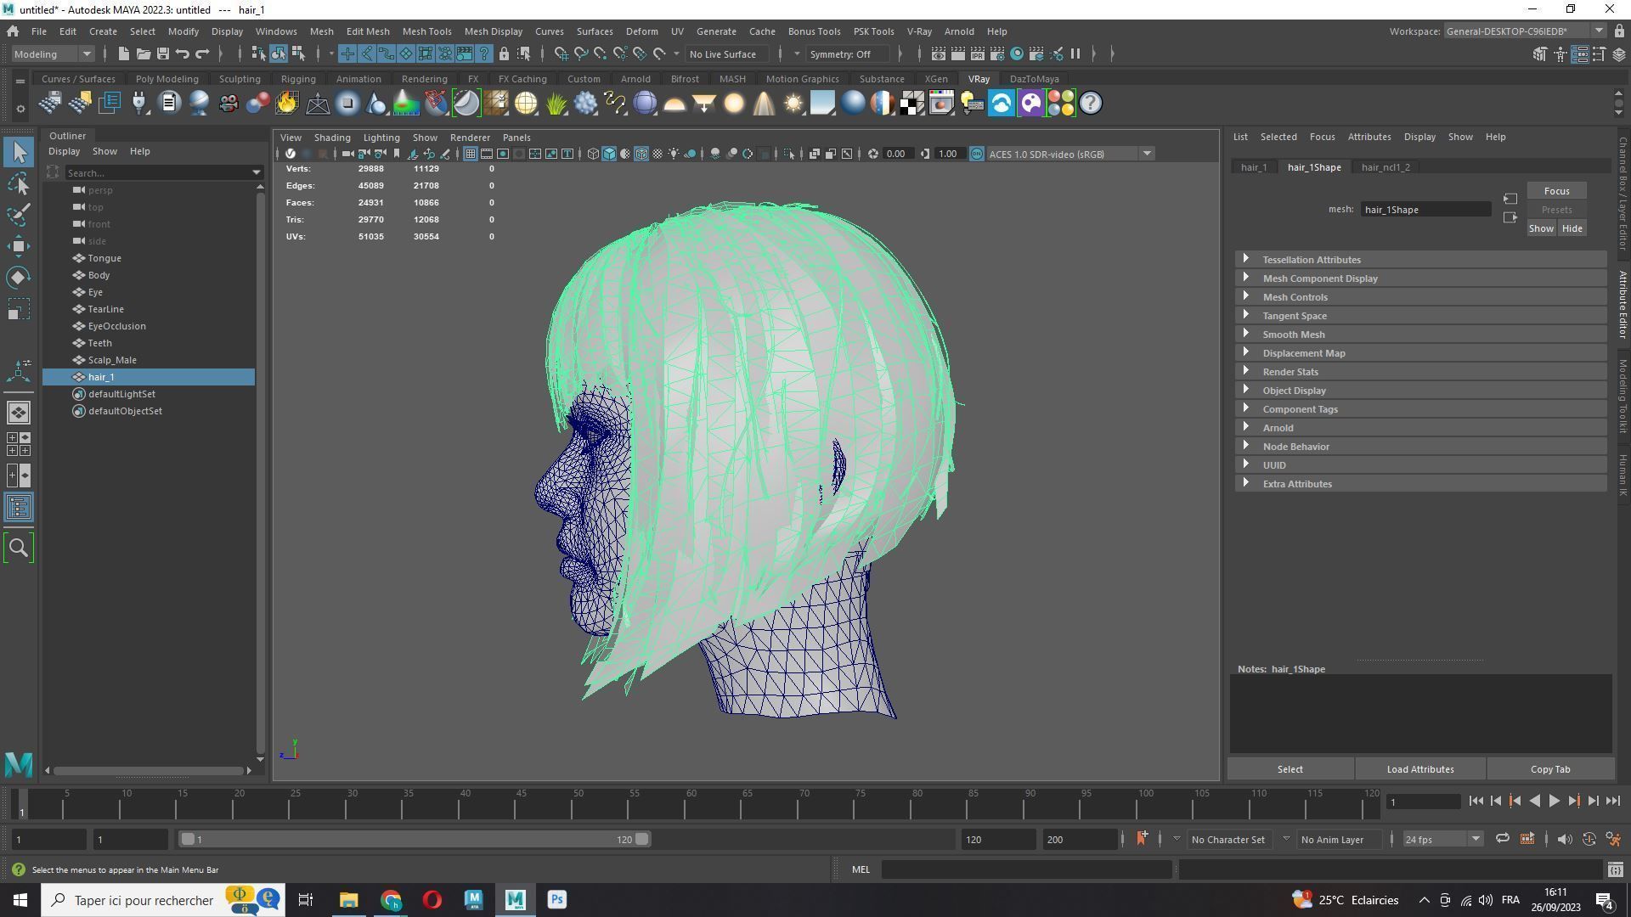
Task: Switch to the hair_ncl1_2 attribute tab
Action: 1386,167
